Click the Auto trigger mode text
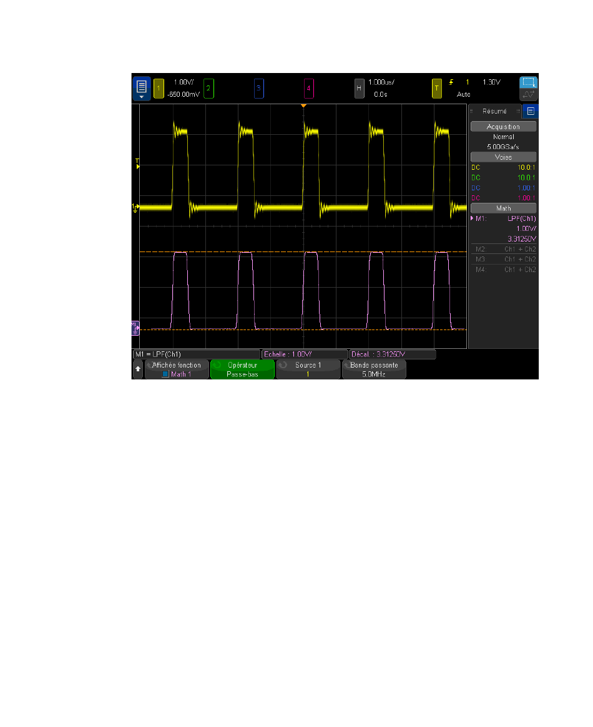Viewport: 593px width, 727px height. pyautogui.click(x=463, y=94)
